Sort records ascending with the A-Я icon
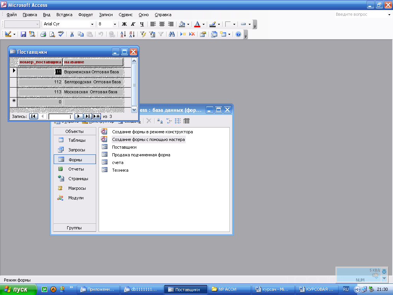This screenshot has width=393, height=295. click(123, 34)
